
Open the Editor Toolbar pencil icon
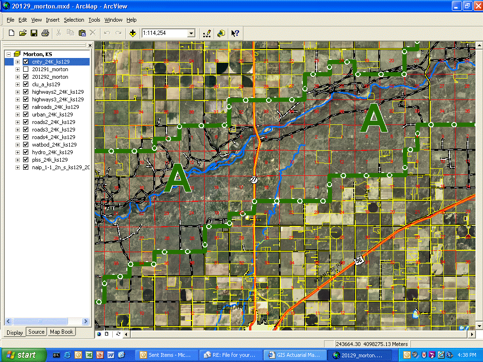(x=207, y=33)
